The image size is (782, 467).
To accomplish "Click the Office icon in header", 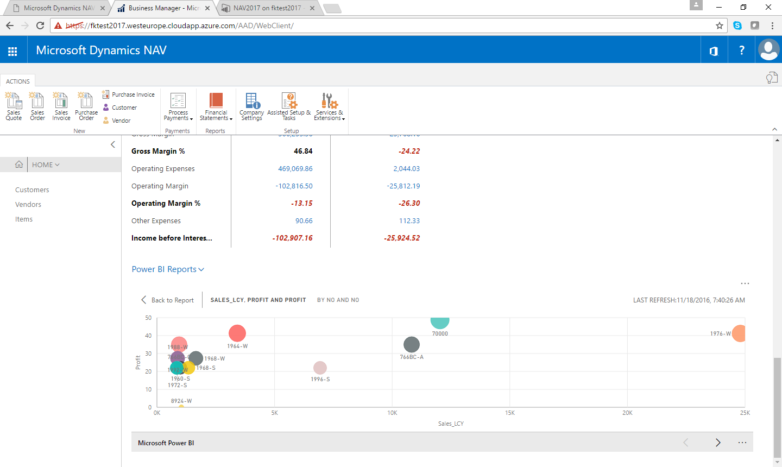I will 714,51.
